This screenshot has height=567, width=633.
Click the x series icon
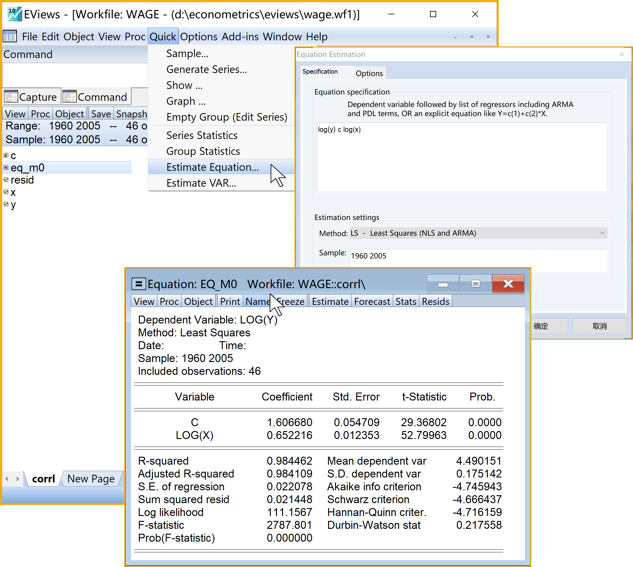[x=6, y=192]
